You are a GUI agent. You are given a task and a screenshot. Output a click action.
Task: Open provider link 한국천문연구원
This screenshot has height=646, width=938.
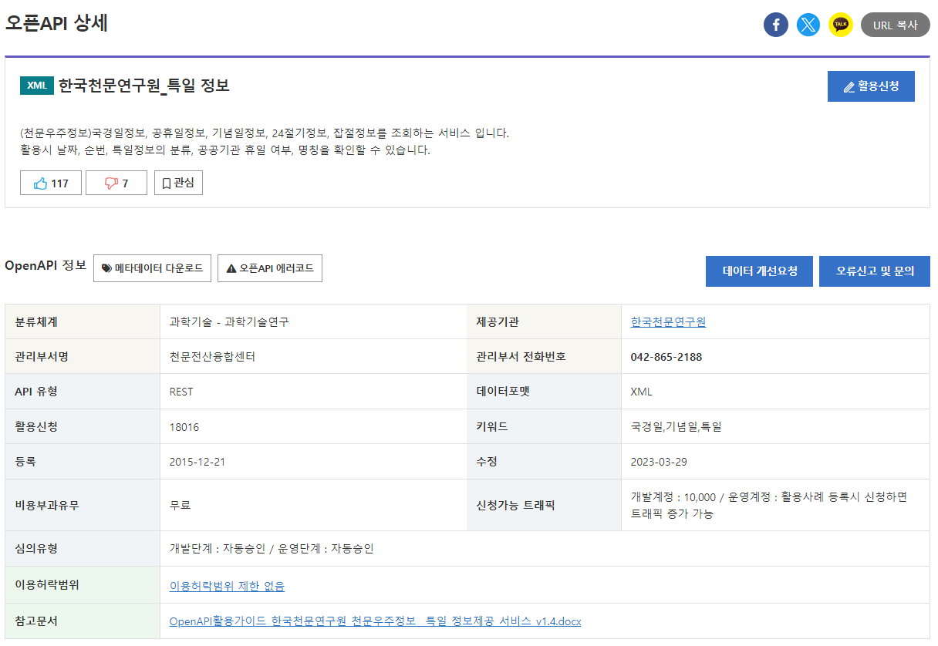(x=668, y=322)
